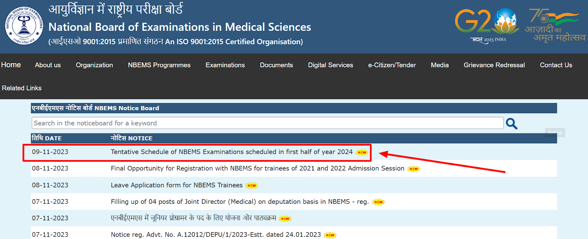Open Leave Application form for NBEMS Trainees

(x=176, y=185)
